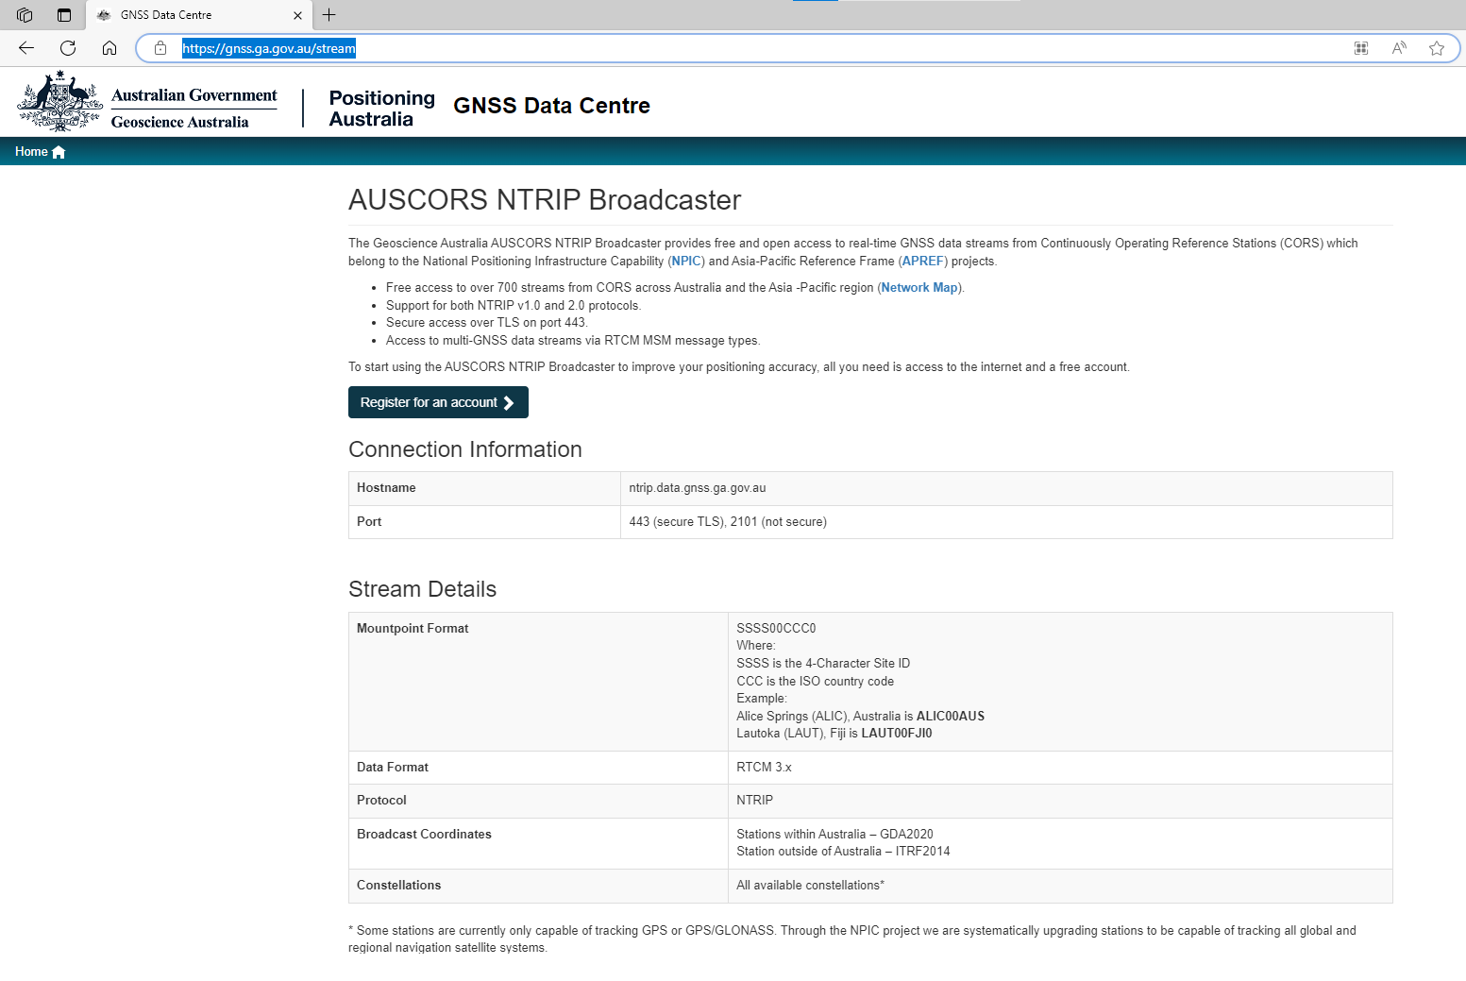Click 'All available constellations*' value
The image size is (1466, 981).
810,886
